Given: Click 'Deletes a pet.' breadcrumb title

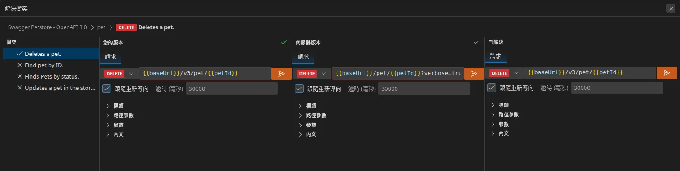Looking at the screenshot, I should (x=156, y=27).
